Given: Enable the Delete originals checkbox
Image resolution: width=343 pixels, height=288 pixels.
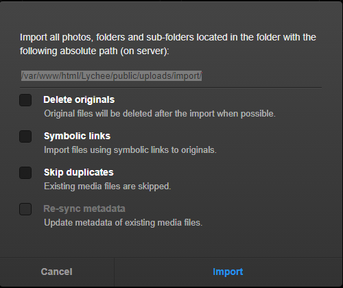Looking at the screenshot, I should click(x=25, y=100).
